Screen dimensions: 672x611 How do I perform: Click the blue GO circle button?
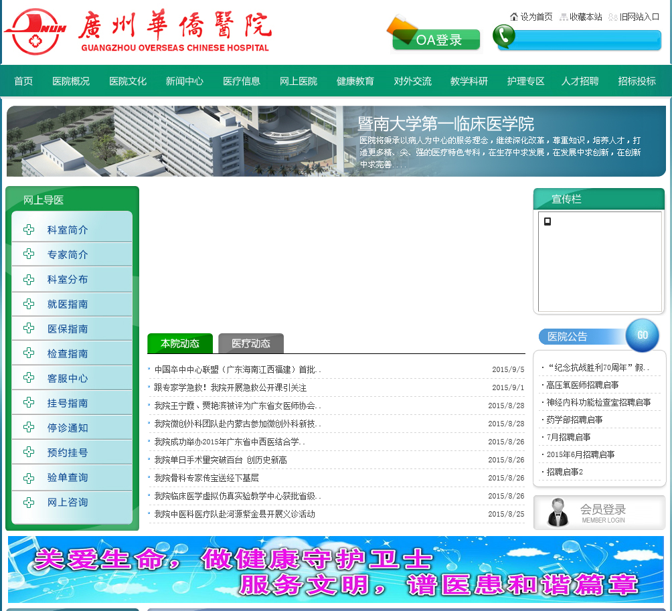tap(642, 335)
